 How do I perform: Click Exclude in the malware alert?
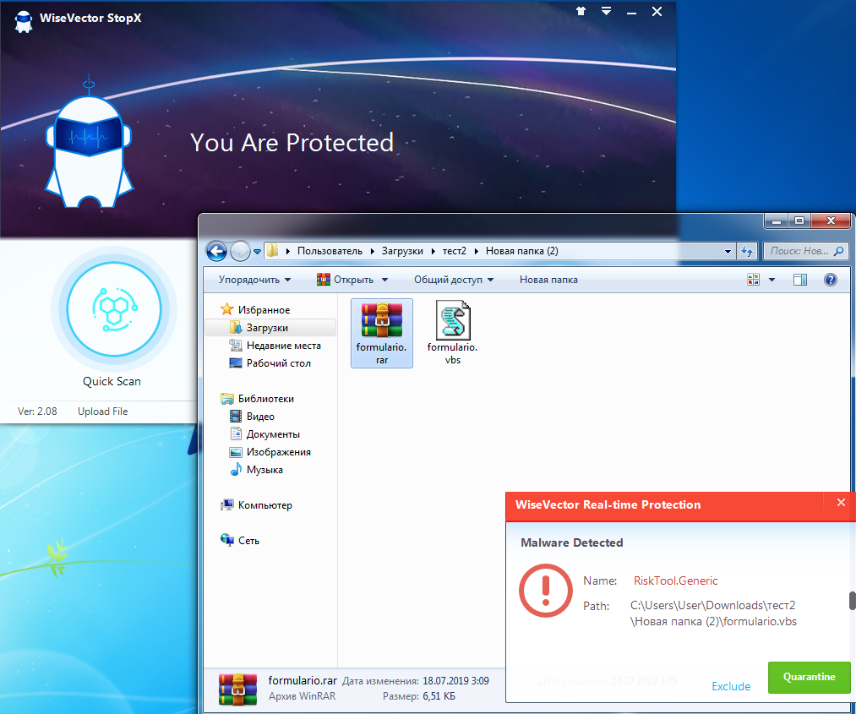click(x=731, y=686)
